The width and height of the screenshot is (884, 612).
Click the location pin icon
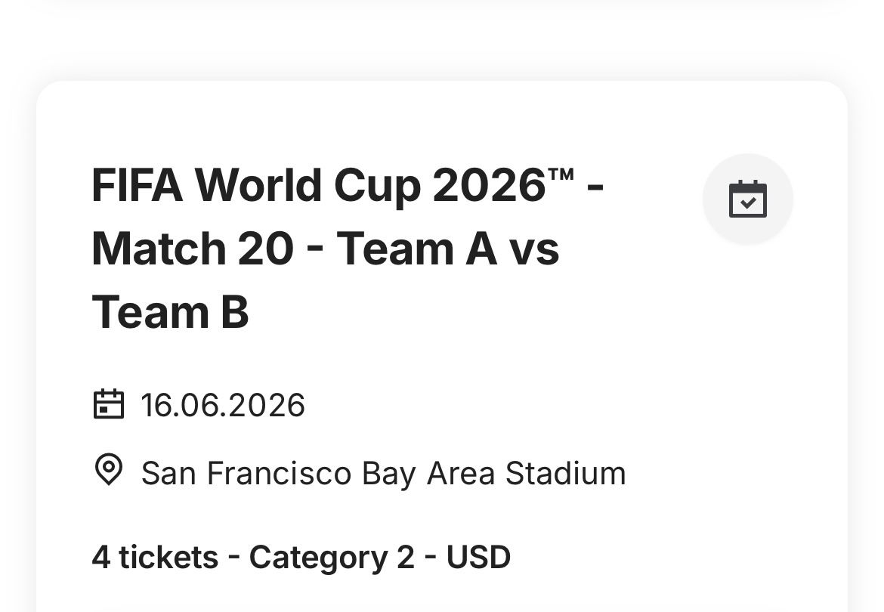pos(108,470)
